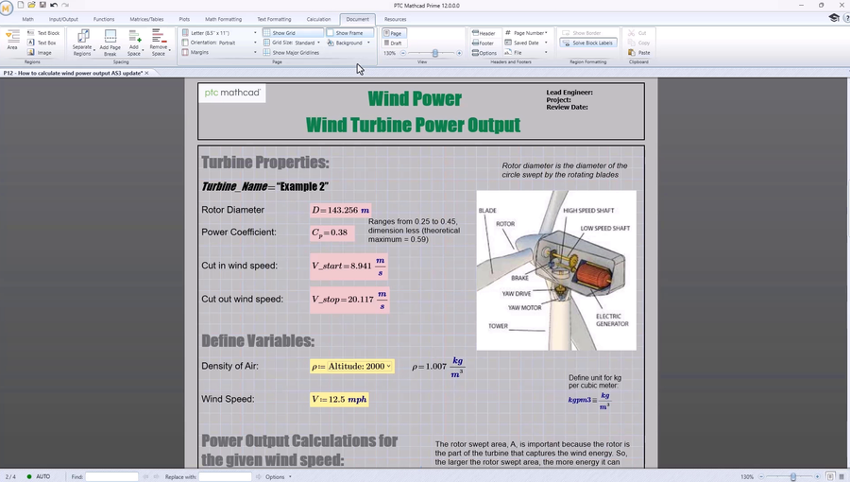850x482 pixels.
Task: Select Draft view mode
Action: point(394,43)
